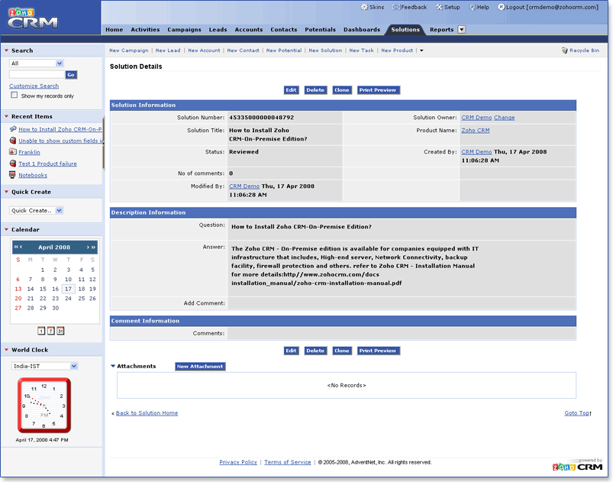This screenshot has width=613, height=482.
Task: Collapse the Recent Items section
Action: (x=6, y=117)
